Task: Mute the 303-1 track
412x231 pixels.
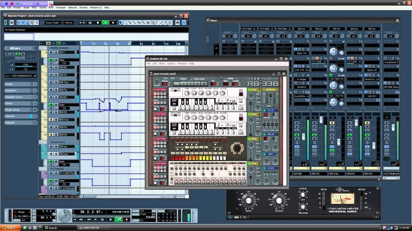Action: [x=51, y=52]
